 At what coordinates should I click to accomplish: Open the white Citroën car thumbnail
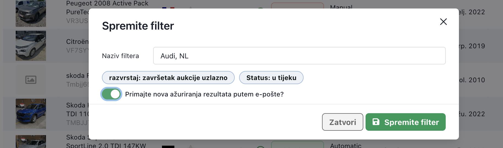[x=31, y=46]
